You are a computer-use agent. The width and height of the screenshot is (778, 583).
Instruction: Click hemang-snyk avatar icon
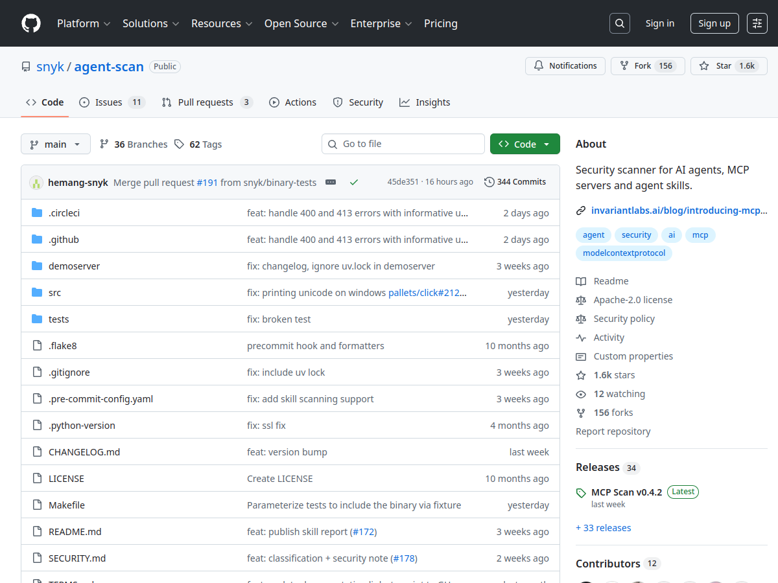click(36, 183)
